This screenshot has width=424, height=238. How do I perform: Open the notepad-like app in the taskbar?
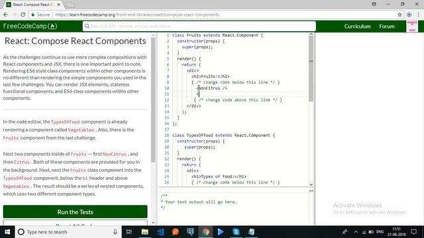251,232
